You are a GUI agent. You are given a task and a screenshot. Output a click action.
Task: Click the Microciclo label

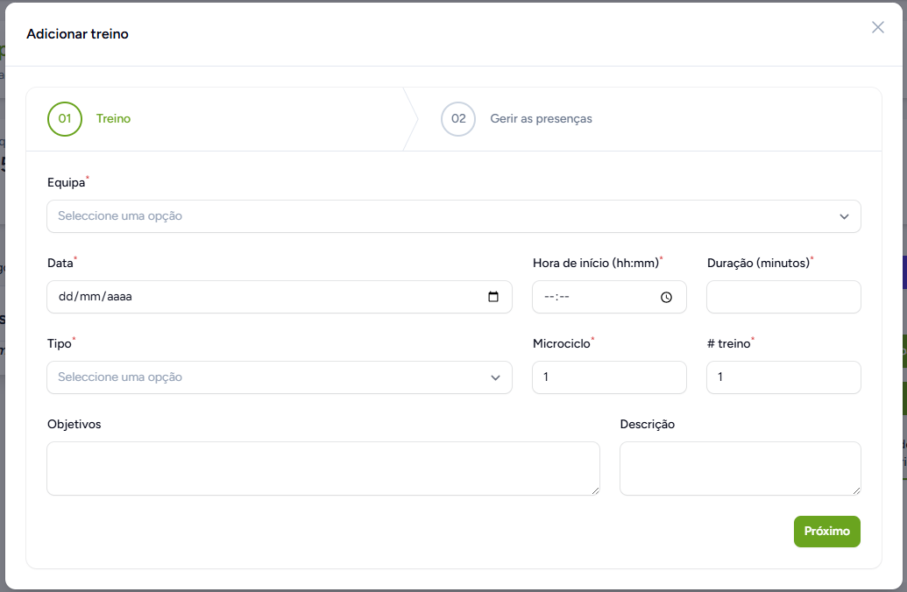[562, 343]
